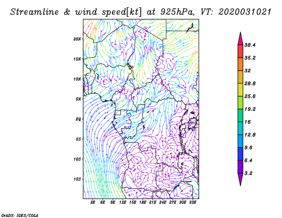The image size is (282, 218).
Task: Click the 33E longitude axis label
Action: coord(192,203)
